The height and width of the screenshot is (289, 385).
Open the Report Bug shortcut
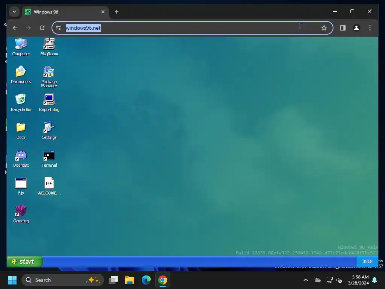click(x=49, y=102)
